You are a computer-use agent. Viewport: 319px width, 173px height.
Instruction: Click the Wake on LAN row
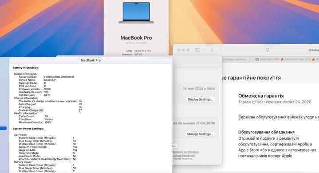click(48, 150)
